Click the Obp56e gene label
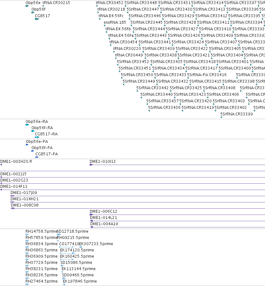 [33, 3]
